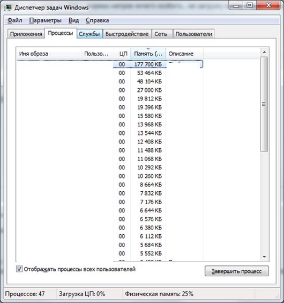Image resolution: width=284 pixels, height=303 pixels.
Task: Click the Task Manager title bar icon
Action: click(8, 8)
